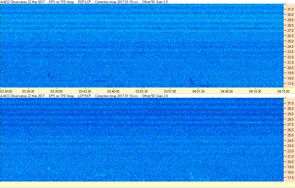Pick the 03:52:30 time tick label
Viewport: 295px width, 188px height.
tap(142, 91)
